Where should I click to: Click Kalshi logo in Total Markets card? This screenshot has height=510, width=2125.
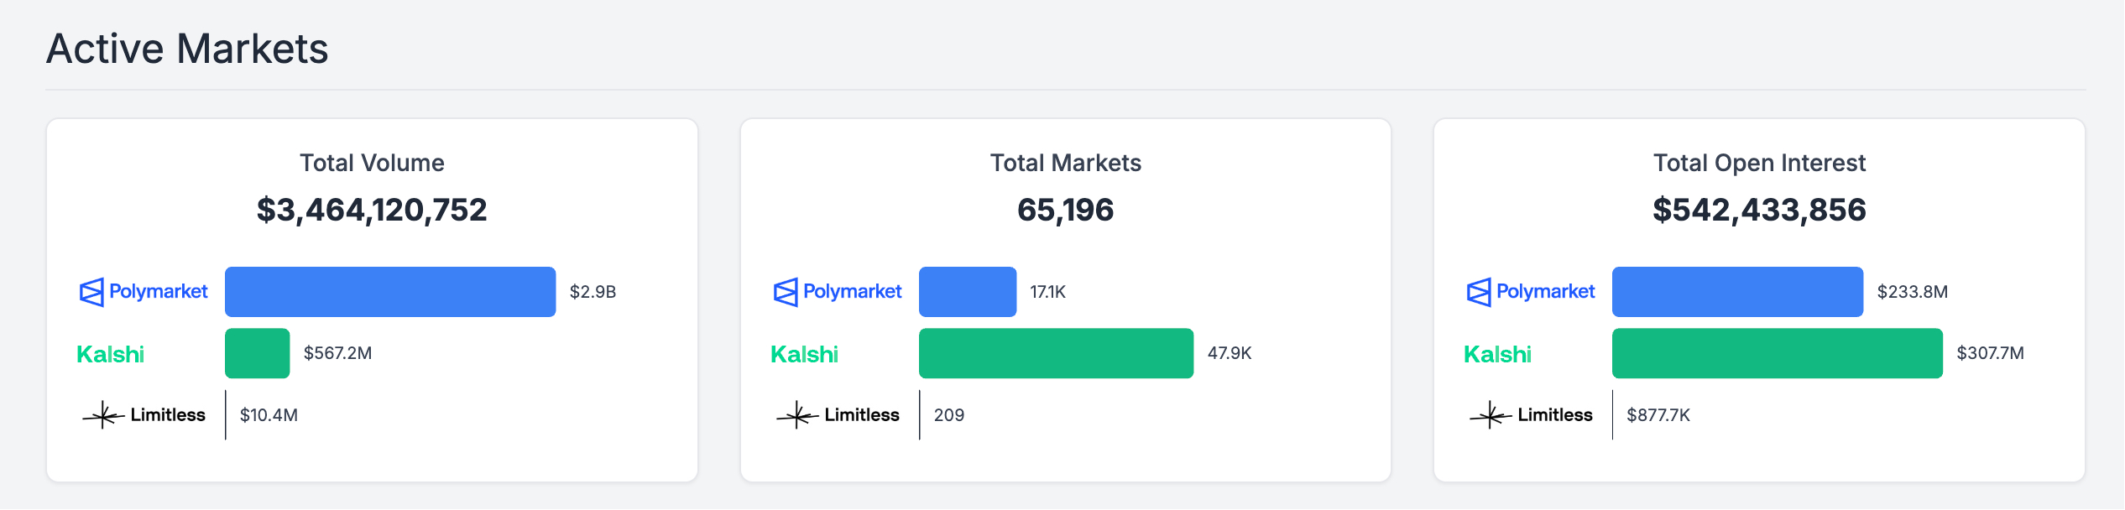804,354
